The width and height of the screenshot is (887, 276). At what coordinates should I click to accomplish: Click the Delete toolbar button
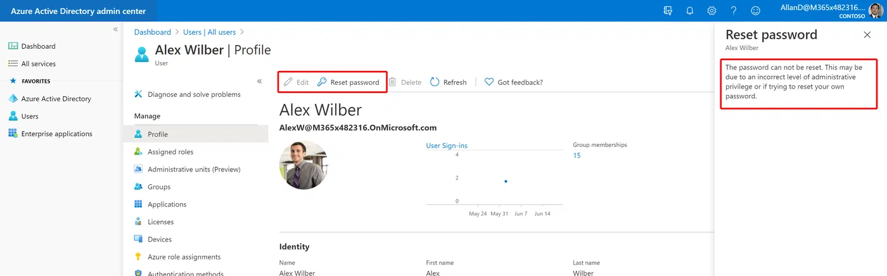click(405, 82)
